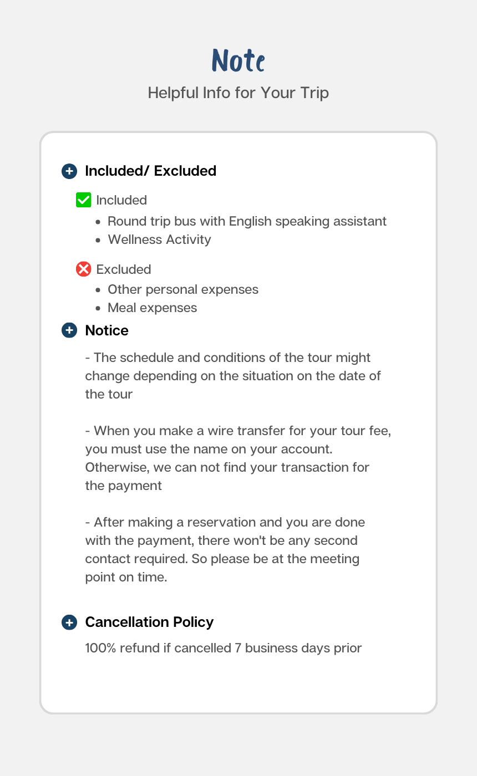
Task: Click the Wellness Activity list item
Action: 159,239
